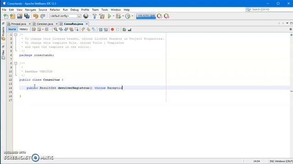Viewport: 293px width, 164px height.
Task: Click the Shift Line Left icon
Action: [x=100, y=29]
